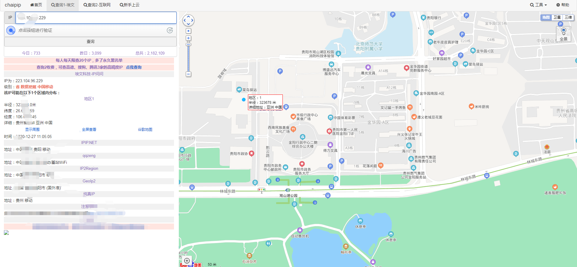Open 全屏查看 fullscreen view link
Viewport: 577px width, 267px height.
[x=89, y=130]
